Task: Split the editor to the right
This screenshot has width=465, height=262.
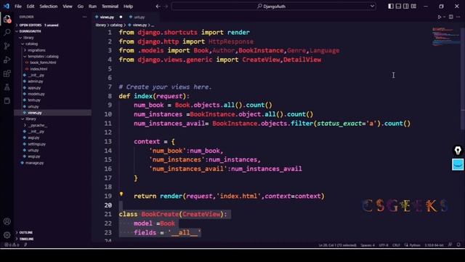Action: (x=450, y=17)
